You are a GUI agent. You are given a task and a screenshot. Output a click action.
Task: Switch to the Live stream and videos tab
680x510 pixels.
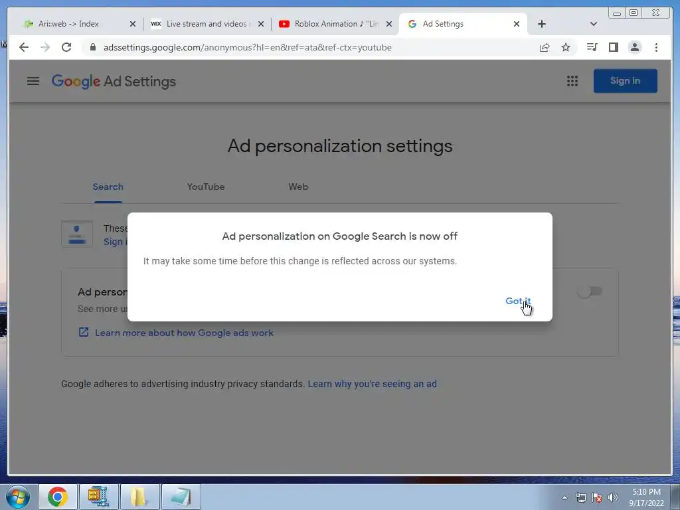207,24
